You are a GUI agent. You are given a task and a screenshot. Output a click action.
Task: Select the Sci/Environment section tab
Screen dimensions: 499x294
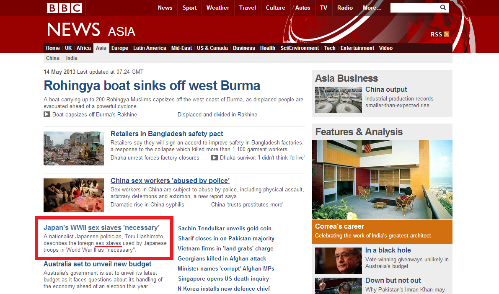click(x=300, y=48)
